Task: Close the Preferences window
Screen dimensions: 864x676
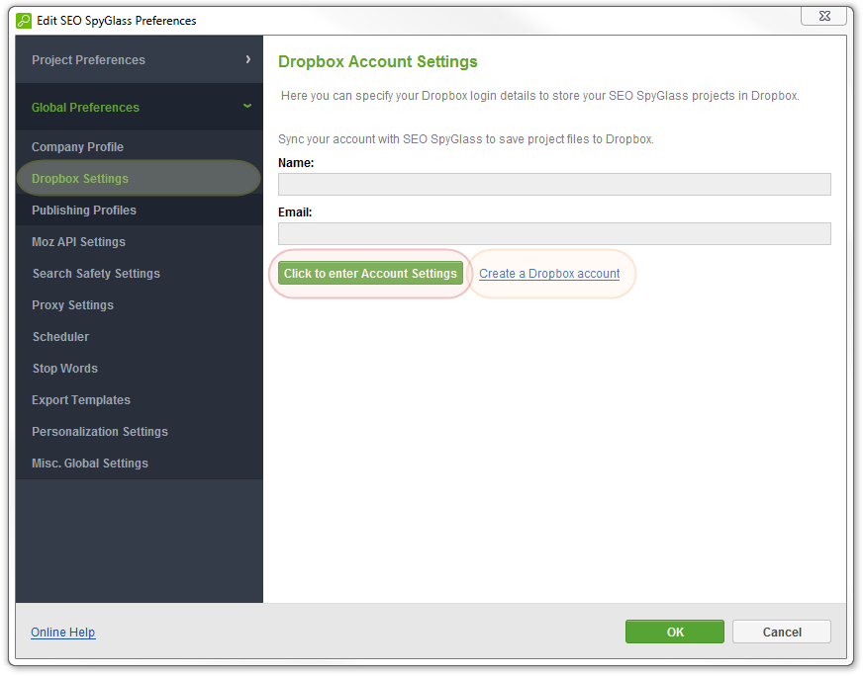Action: click(x=823, y=16)
